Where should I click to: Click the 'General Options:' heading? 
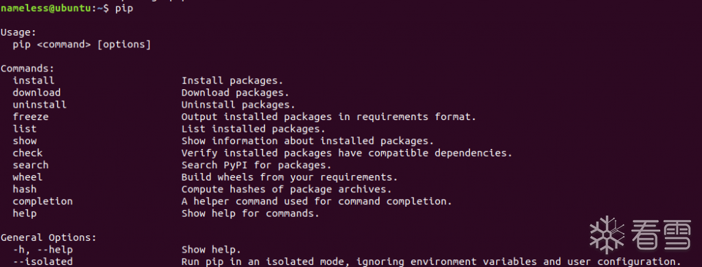[49, 238]
